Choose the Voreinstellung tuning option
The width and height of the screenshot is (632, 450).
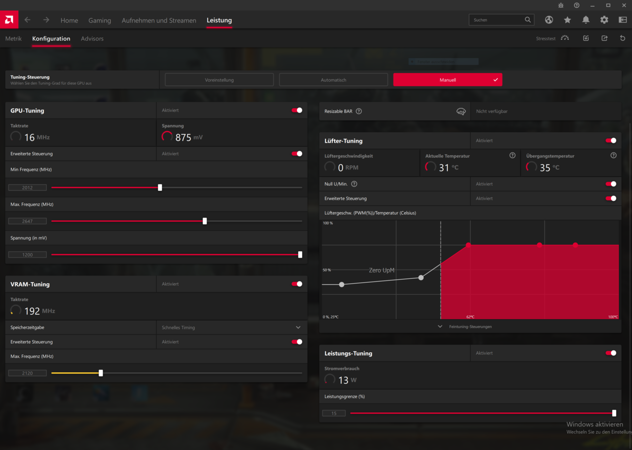(x=219, y=80)
